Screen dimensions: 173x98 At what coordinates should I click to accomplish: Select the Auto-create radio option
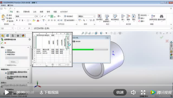tap(6, 52)
